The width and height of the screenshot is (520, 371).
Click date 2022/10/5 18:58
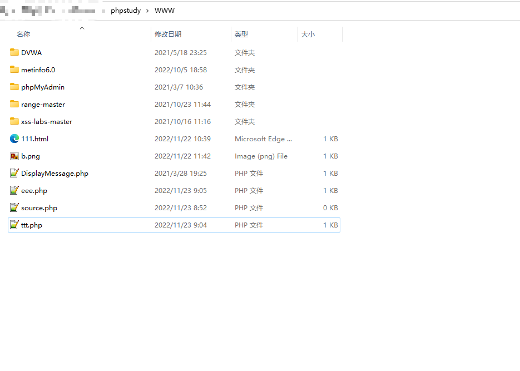tap(180, 70)
